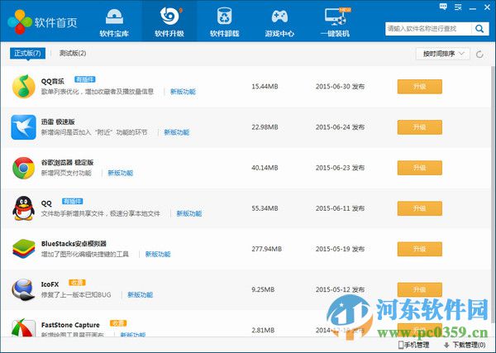Open 新版功能 link for IcoFX

(141, 295)
